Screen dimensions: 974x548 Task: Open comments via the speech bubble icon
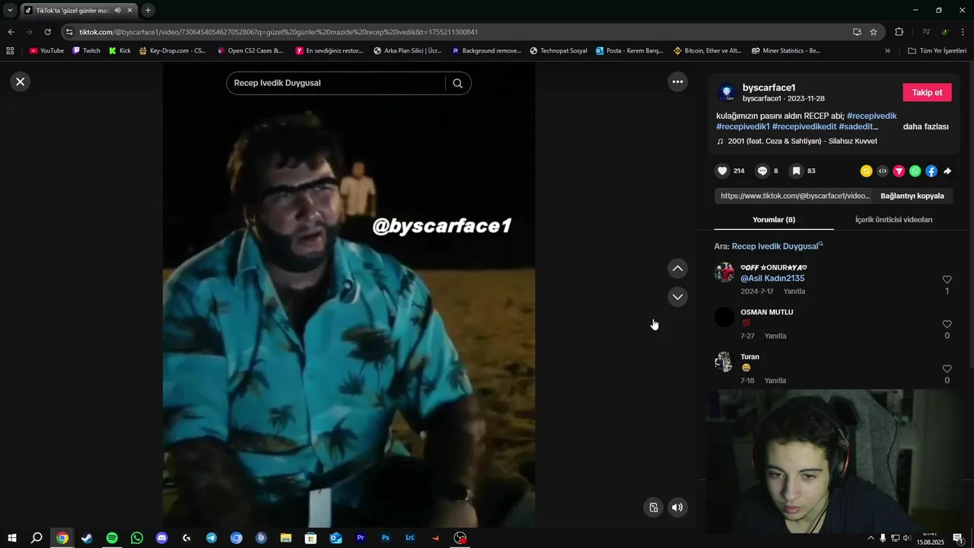[x=762, y=171]
